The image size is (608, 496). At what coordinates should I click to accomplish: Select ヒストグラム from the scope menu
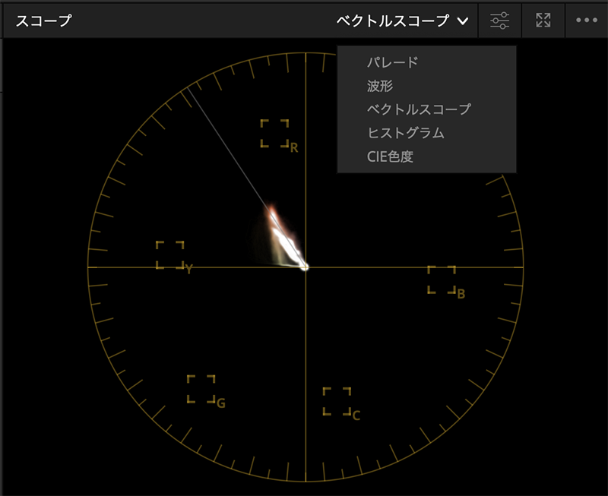click(x=406, y=133)
